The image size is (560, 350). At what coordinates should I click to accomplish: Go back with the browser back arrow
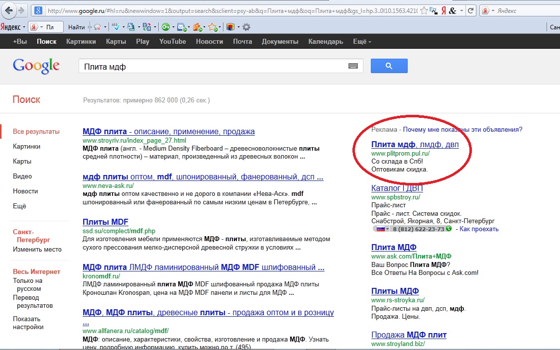(x=9, y=11)
